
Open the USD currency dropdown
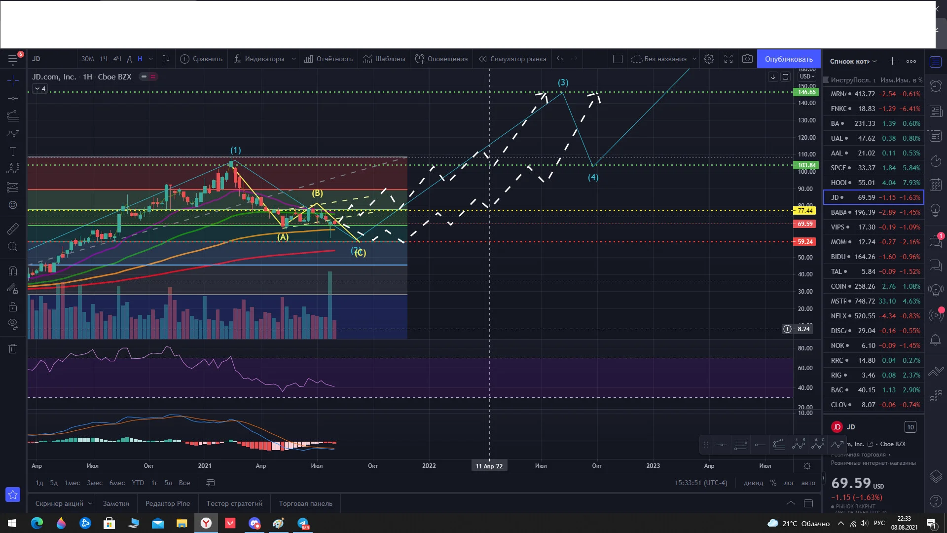(x=807, y=76)
